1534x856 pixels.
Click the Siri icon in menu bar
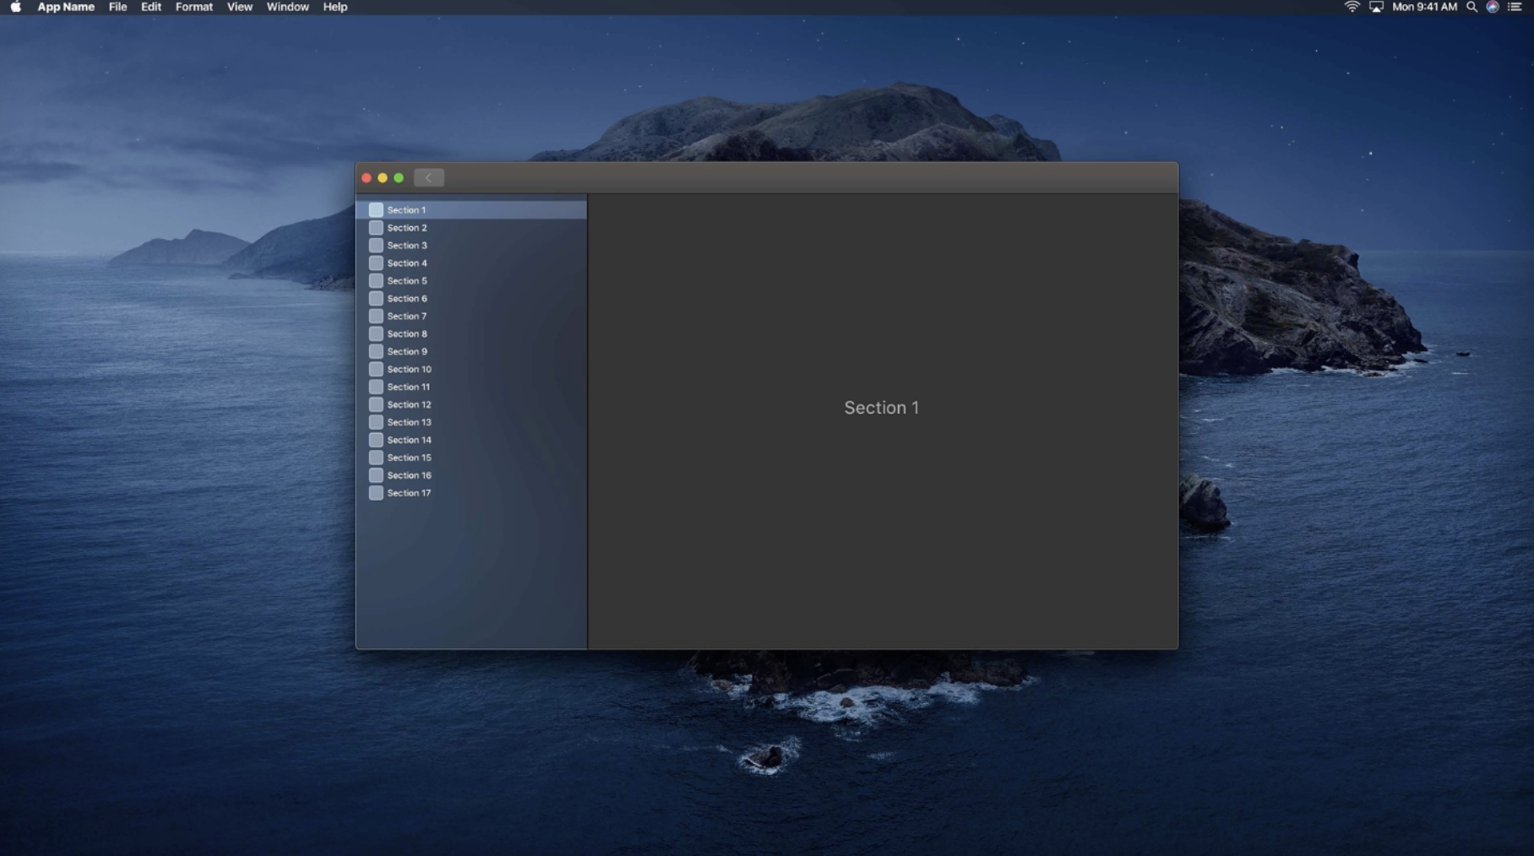1493,7
